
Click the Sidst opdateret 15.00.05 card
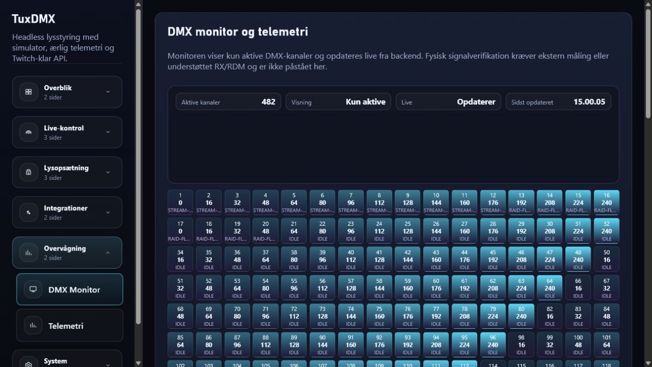[558, 102]
